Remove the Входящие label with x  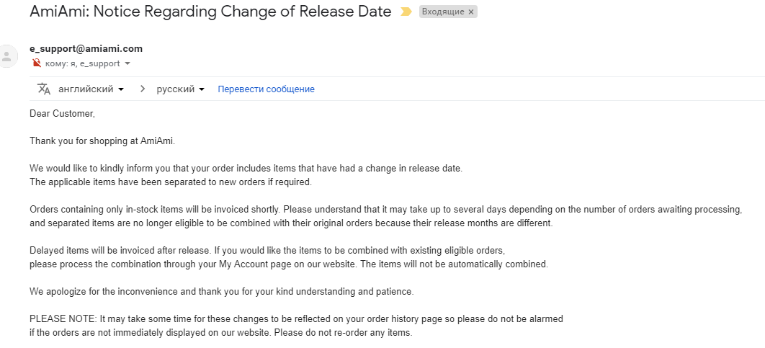[x=471, y=12]
